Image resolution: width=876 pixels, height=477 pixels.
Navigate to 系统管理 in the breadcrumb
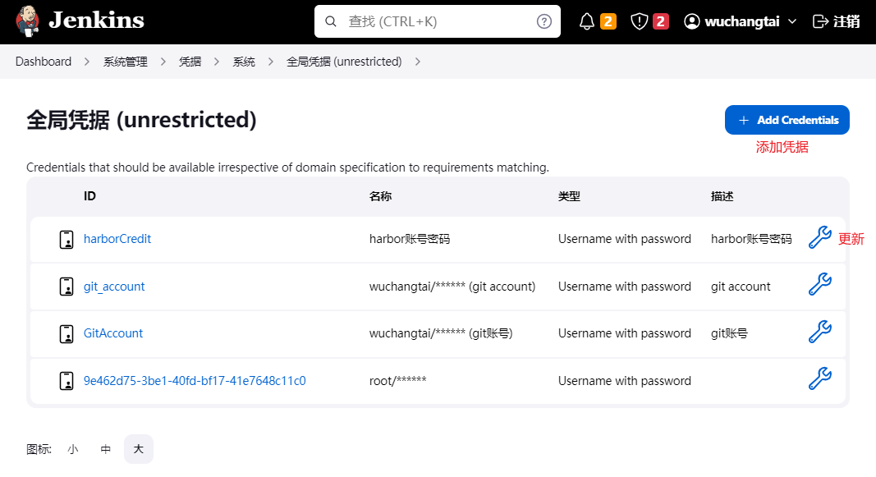point(125,61)
